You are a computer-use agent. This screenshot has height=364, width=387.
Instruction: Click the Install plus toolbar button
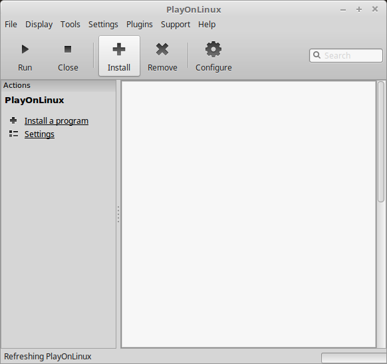pos(119,56)
